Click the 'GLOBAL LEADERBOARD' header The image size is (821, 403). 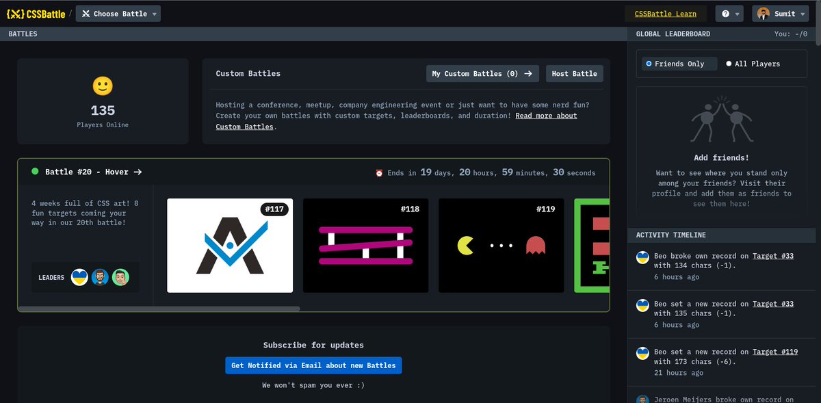click(x=673, y=34)
